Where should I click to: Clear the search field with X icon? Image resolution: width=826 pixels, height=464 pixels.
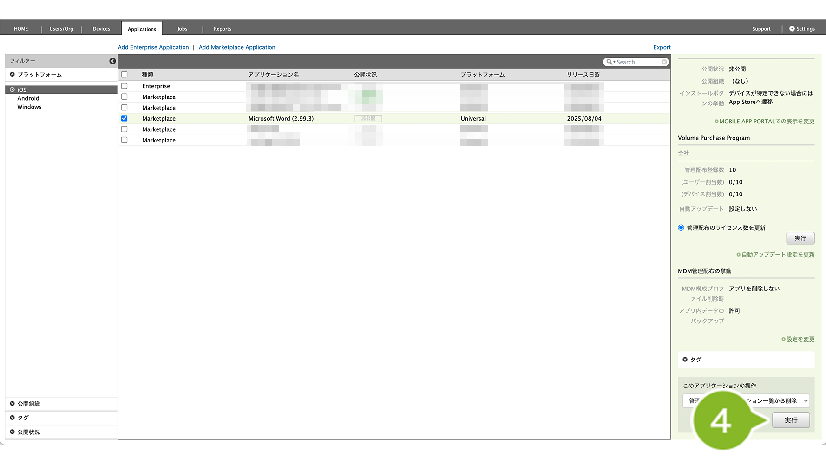click(x=664, y=62)
